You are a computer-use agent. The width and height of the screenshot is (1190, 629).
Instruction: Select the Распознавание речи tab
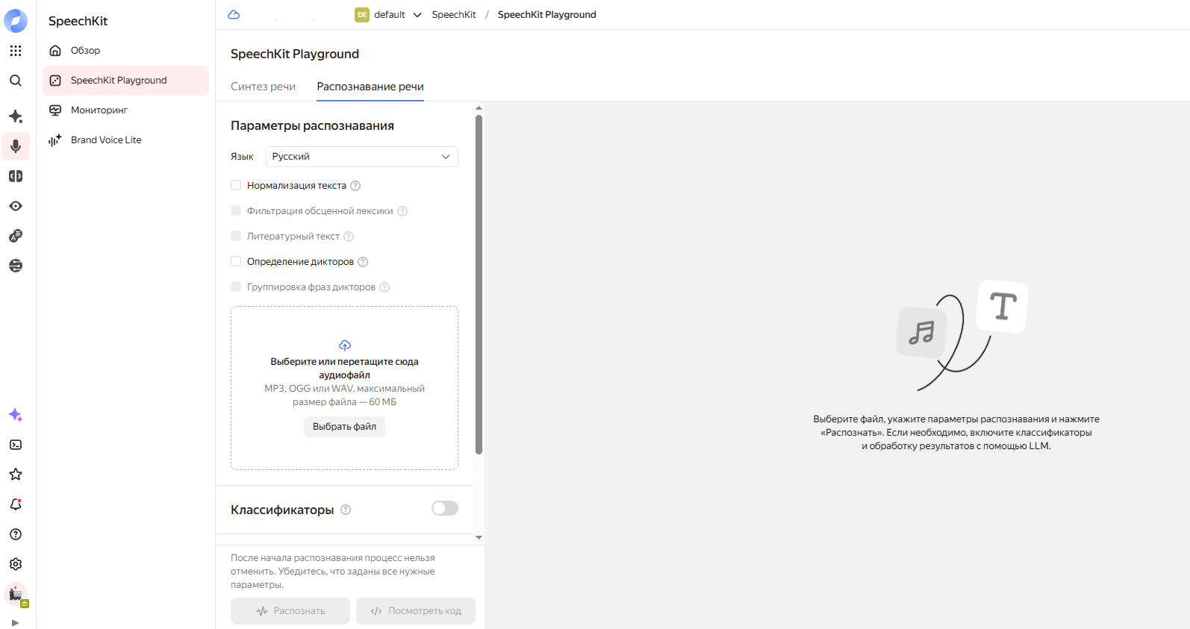[370, 87]
